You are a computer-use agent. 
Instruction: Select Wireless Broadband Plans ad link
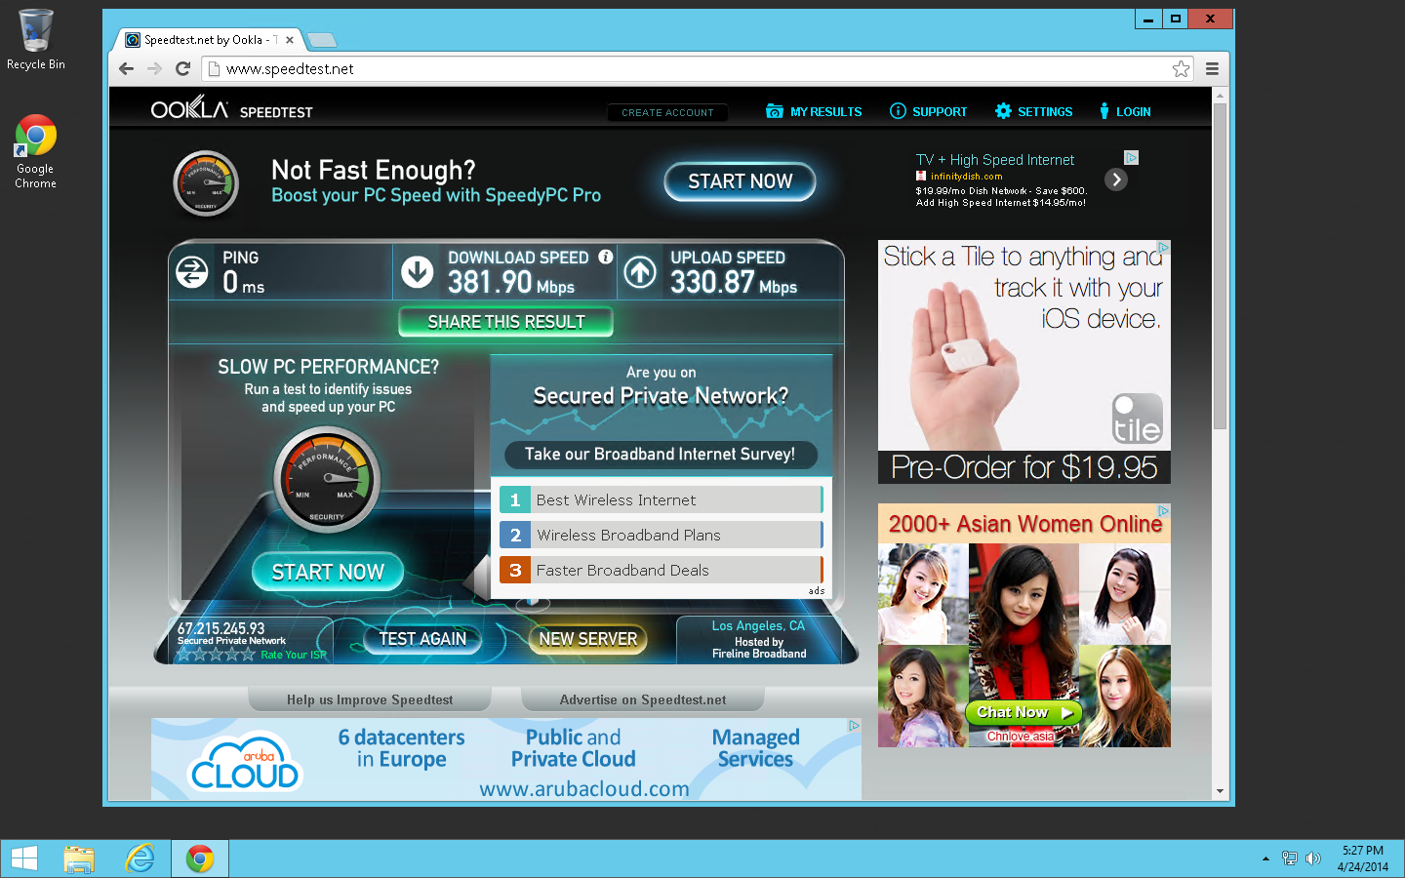[661, 535]
